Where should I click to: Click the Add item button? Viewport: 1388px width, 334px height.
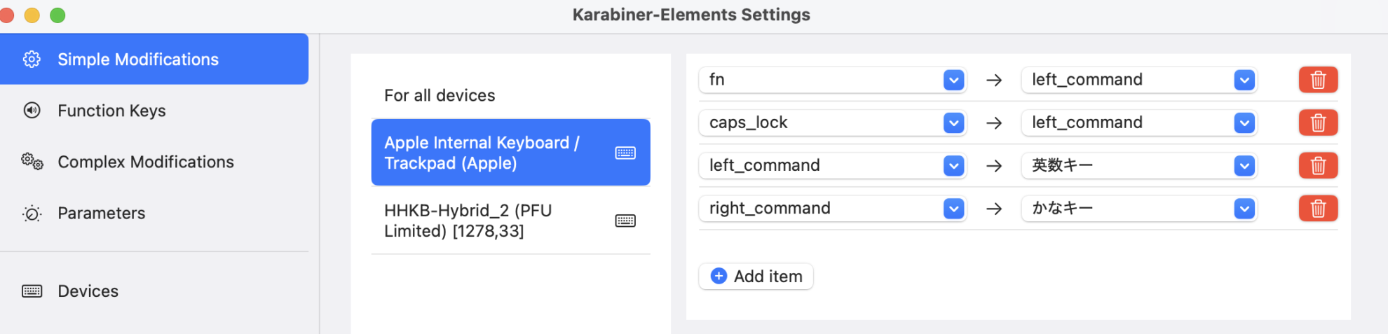point(756,277)
